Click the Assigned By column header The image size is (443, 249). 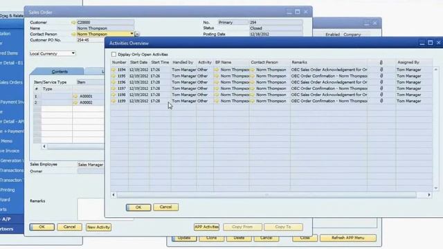(x=414, y=62)
